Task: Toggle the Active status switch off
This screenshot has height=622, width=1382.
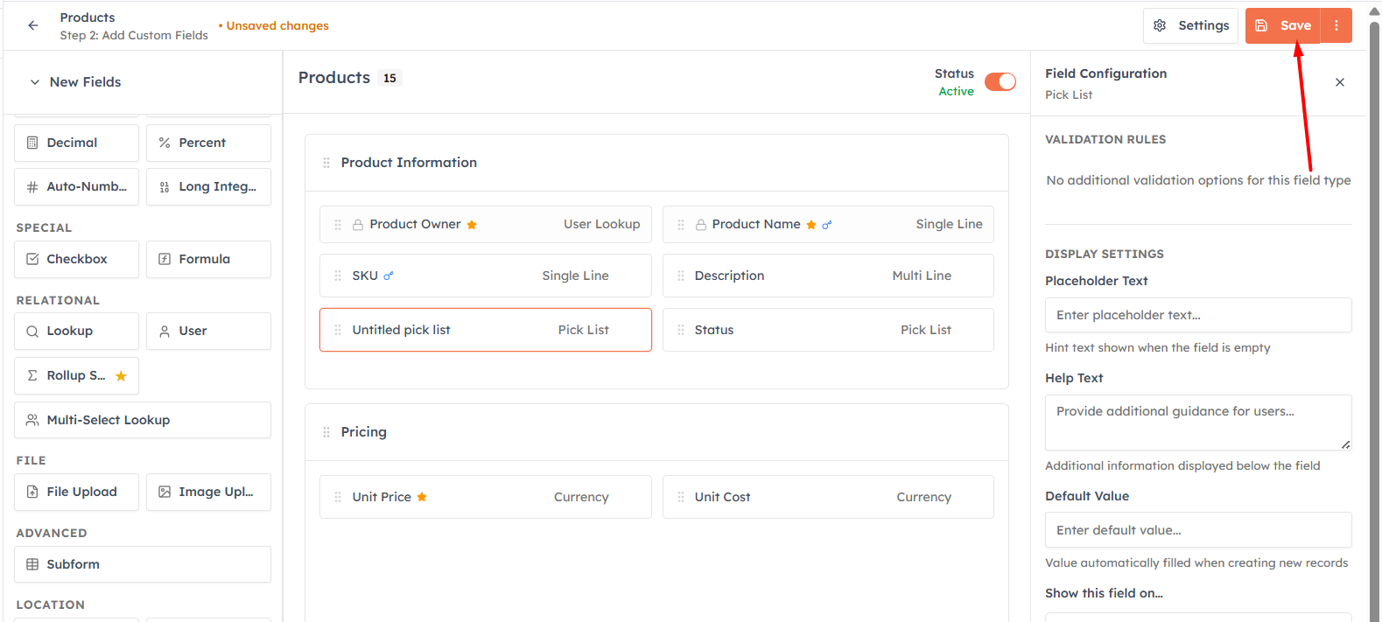Action: tap(1000, 81)
